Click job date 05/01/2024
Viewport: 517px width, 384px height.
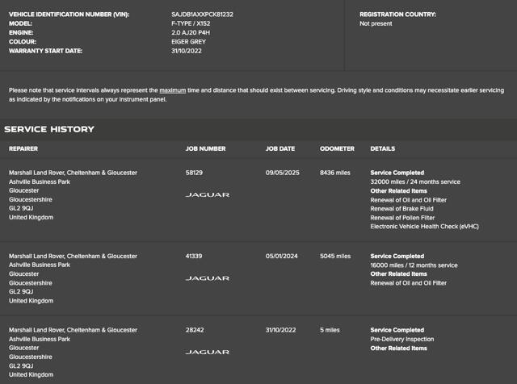click(282, 257)
